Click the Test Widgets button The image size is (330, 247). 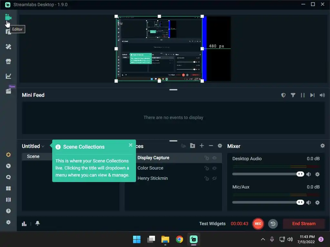click(x=212, y=224)
